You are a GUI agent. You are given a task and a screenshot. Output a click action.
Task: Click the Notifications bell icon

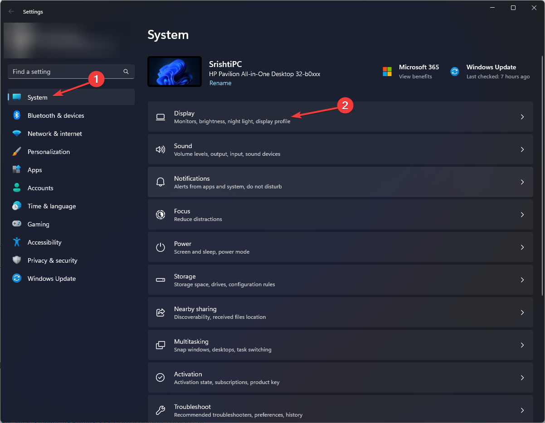click(161, 182)
